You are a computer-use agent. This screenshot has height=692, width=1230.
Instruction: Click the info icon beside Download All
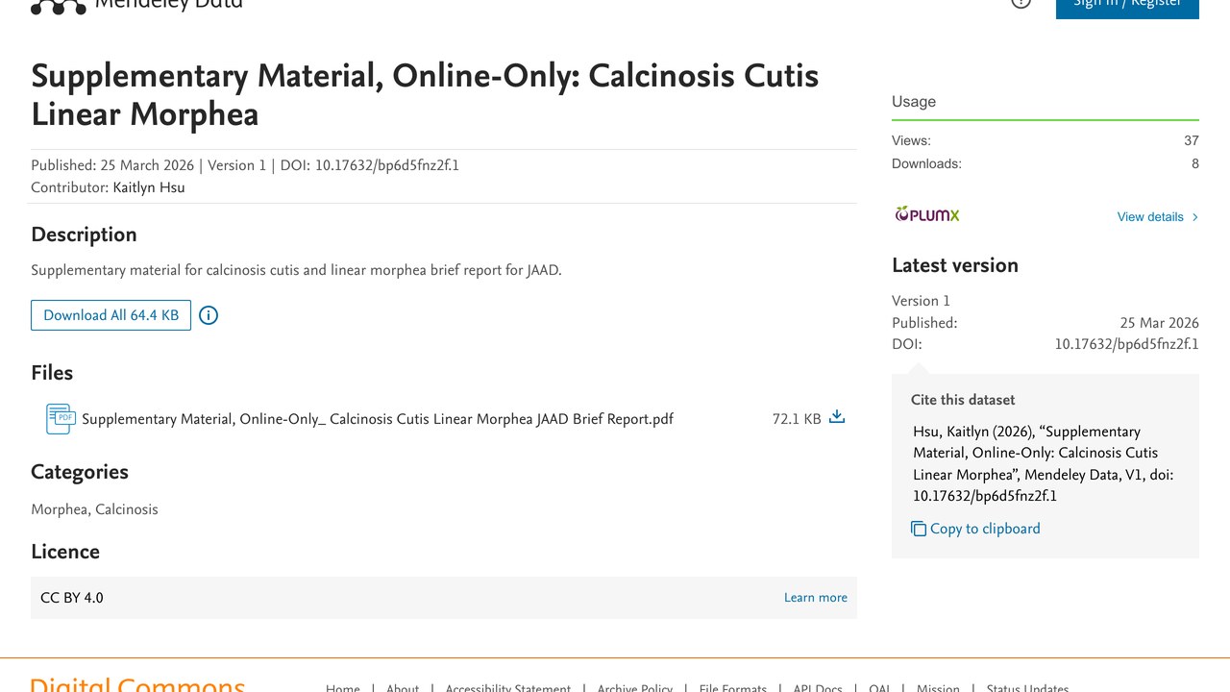coord(209,315)
